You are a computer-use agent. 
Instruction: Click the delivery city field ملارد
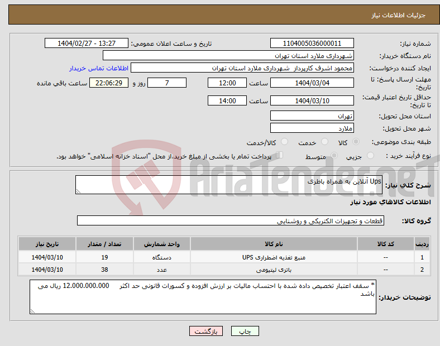click(312, 128)
